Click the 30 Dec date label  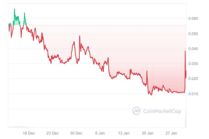(76, 133)
